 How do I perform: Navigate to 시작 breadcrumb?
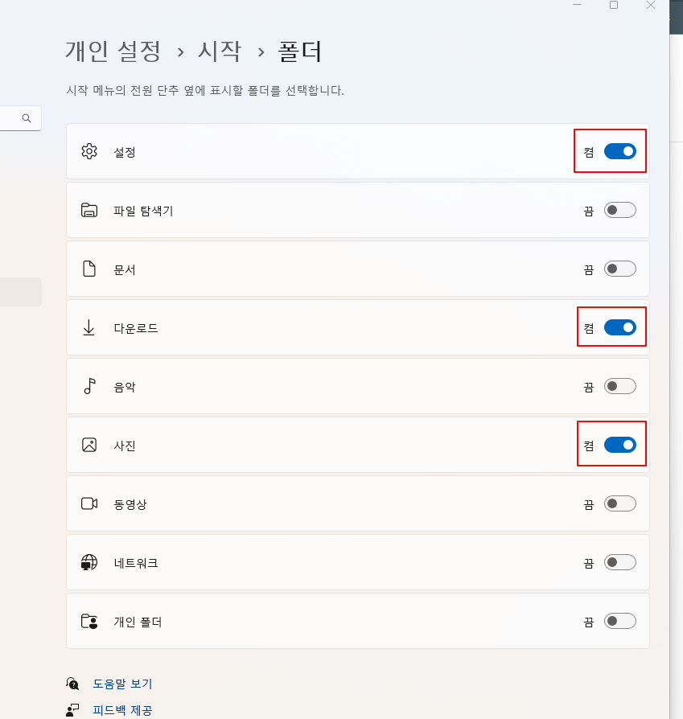click(220, 51)
